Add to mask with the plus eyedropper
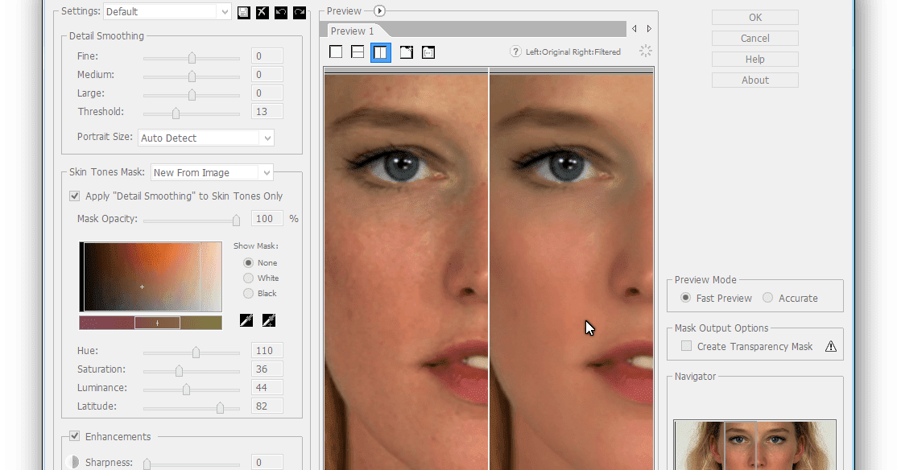 tap(269, 320)
